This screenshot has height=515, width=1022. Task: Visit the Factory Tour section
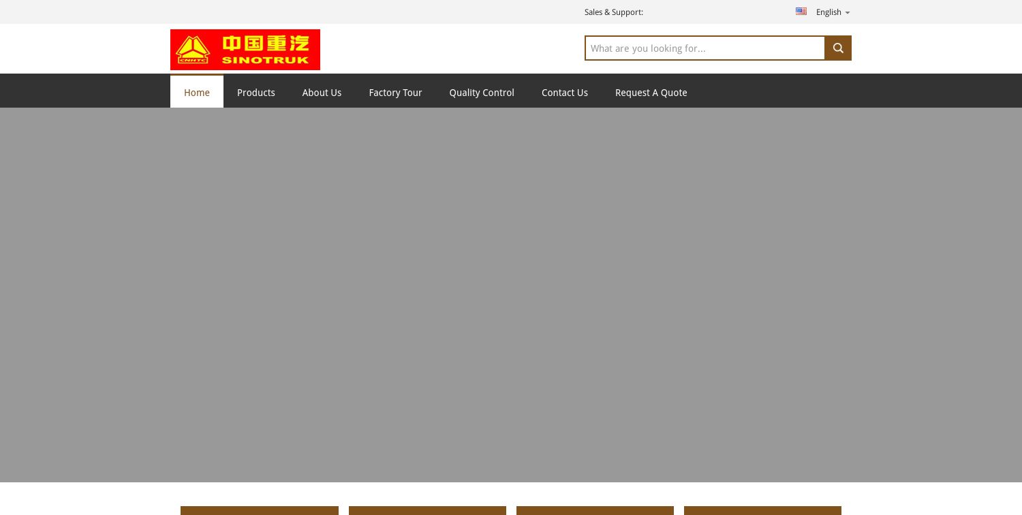click(395, 93)
